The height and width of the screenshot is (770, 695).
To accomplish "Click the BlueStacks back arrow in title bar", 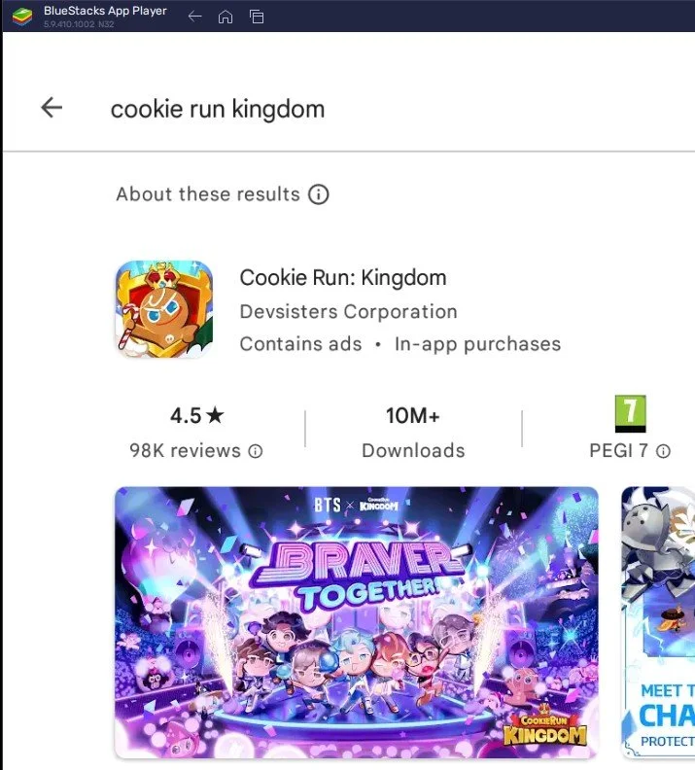I will (194, 17).
